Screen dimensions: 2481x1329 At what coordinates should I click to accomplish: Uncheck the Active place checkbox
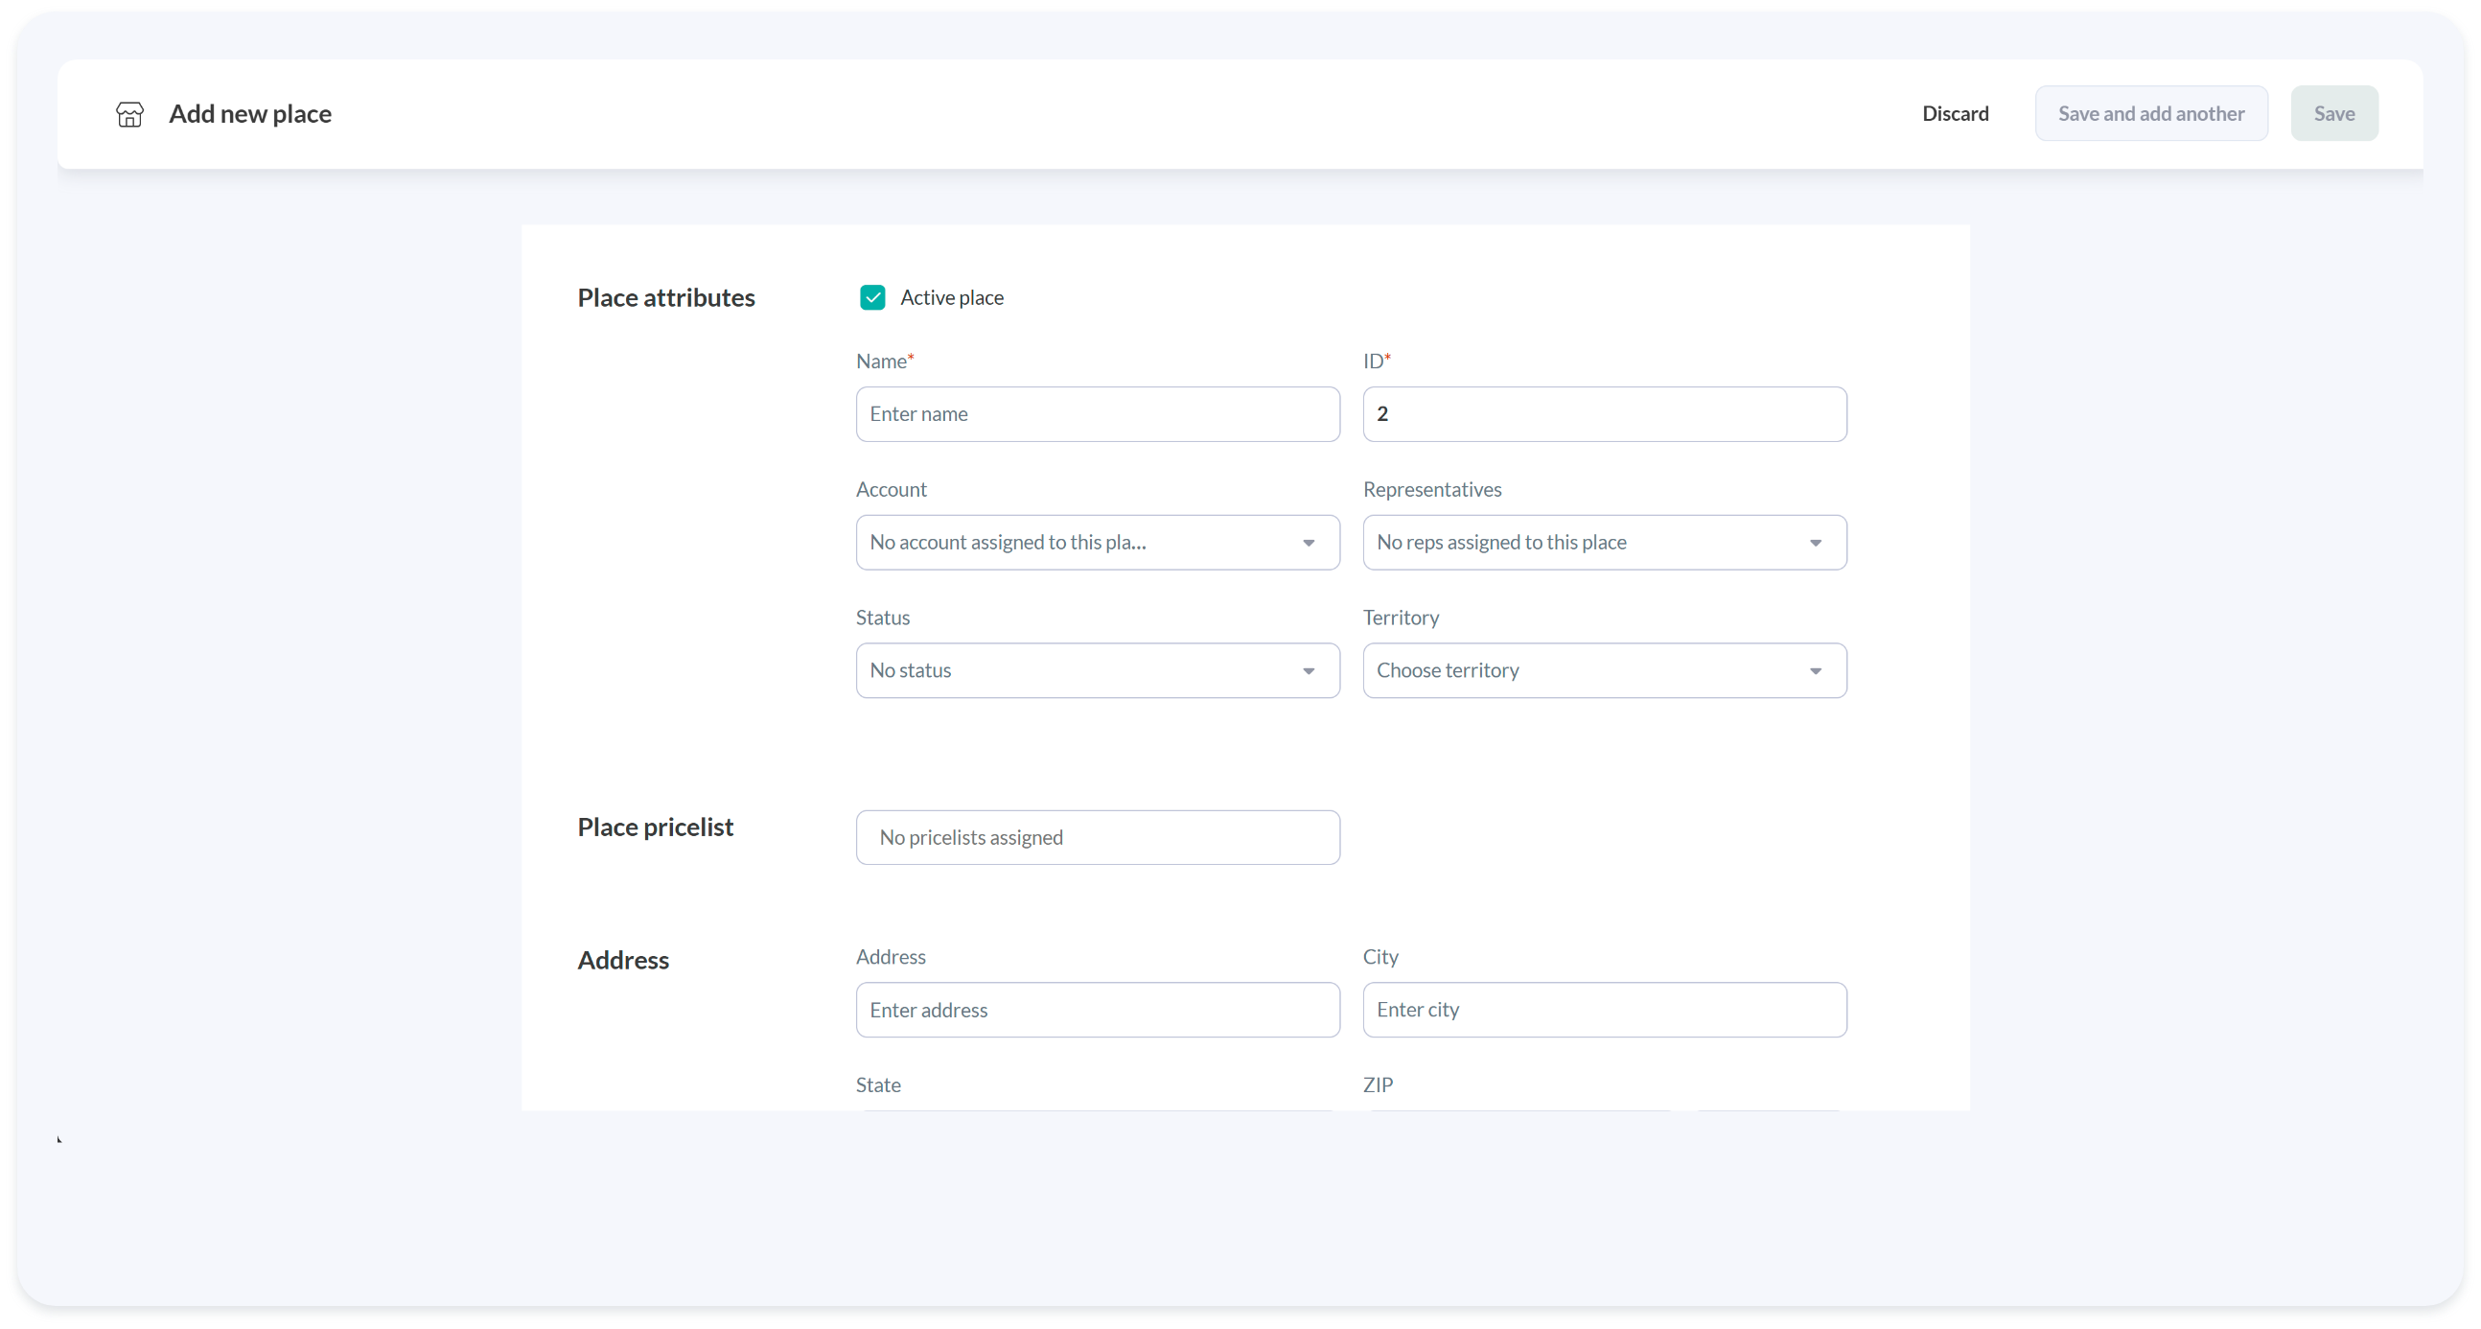[x=872, y=297]
